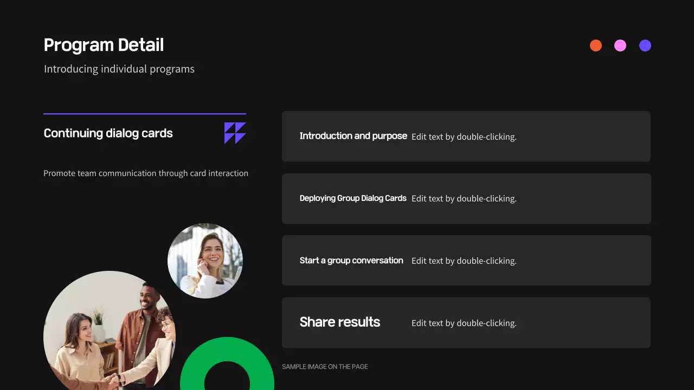The width and height of the screenshot is (694, 390).
Task: Click the 'Deploying Group Dialog Cards' label
Action: (353, 198)
